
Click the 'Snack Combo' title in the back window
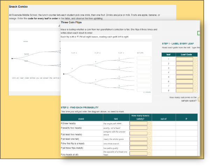click(x=18, y=7)
